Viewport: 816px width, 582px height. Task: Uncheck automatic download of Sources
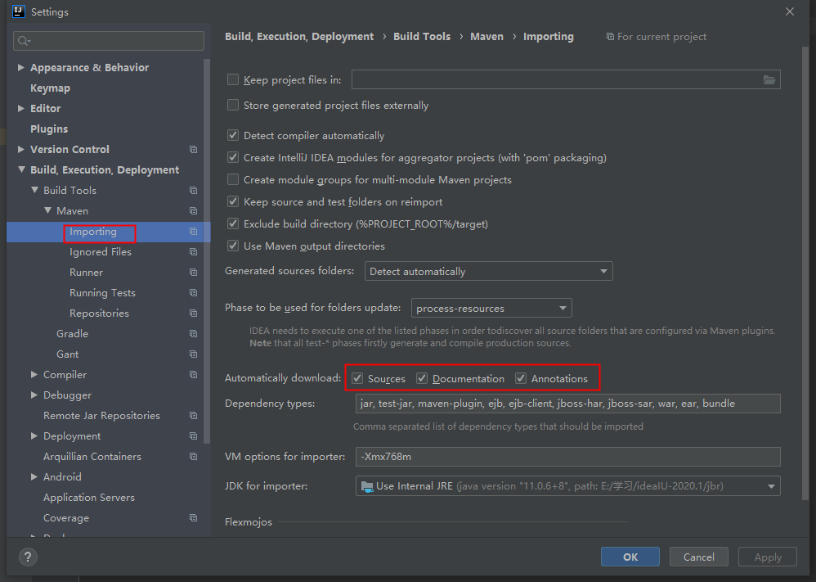pyautogui.click(x=357, y=379)
